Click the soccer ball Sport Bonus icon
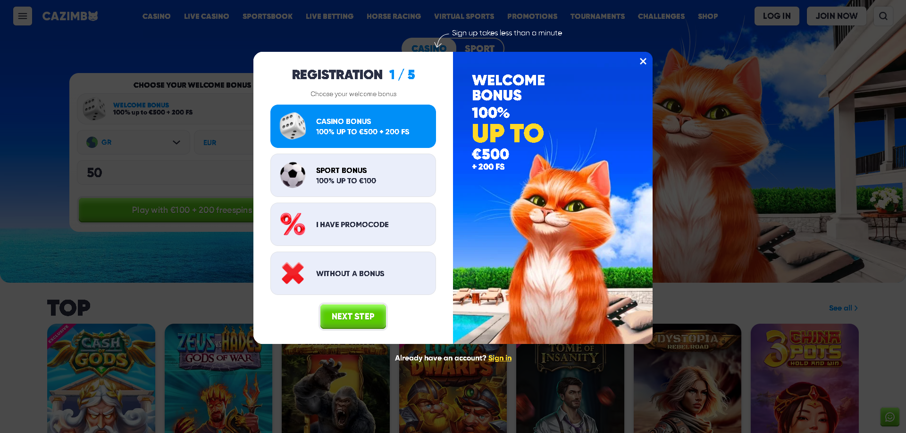Image resolution: width=906 pixels, height=433 pixels. pos(293,175)
